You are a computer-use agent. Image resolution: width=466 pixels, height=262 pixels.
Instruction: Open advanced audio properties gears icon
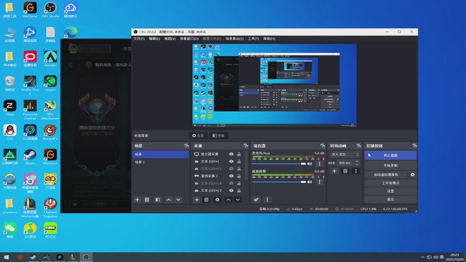[x=256, y=200]
